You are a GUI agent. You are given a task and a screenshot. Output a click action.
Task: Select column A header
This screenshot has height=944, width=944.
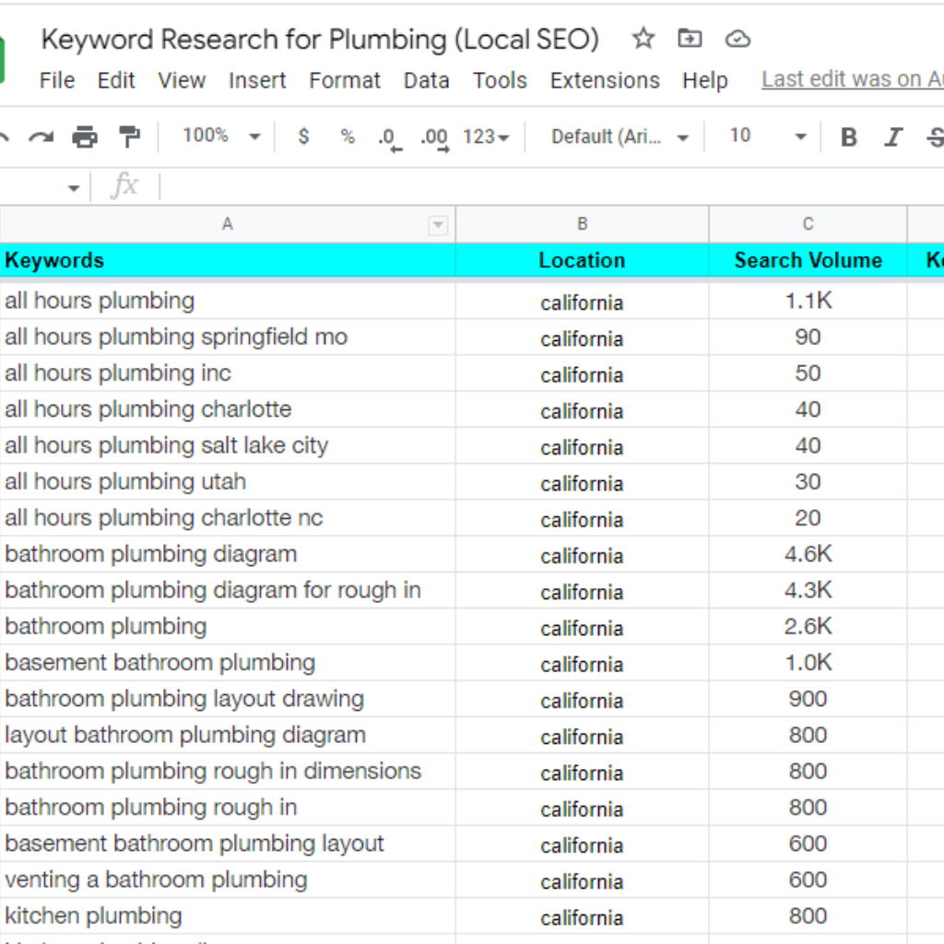pyautogui.click(x=228, y=225)
